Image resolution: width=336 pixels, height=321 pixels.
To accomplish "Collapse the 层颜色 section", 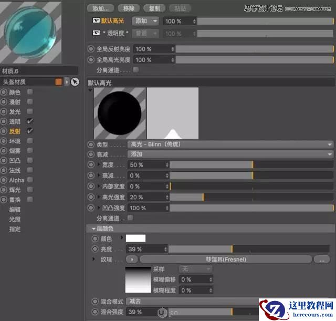I will pos(93,229).
